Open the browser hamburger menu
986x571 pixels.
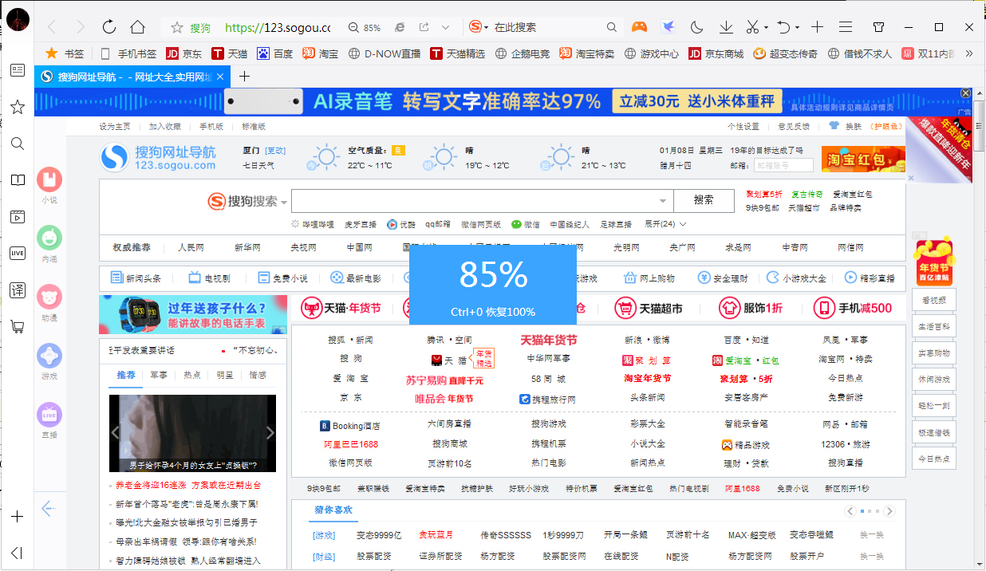click(845, 26)
